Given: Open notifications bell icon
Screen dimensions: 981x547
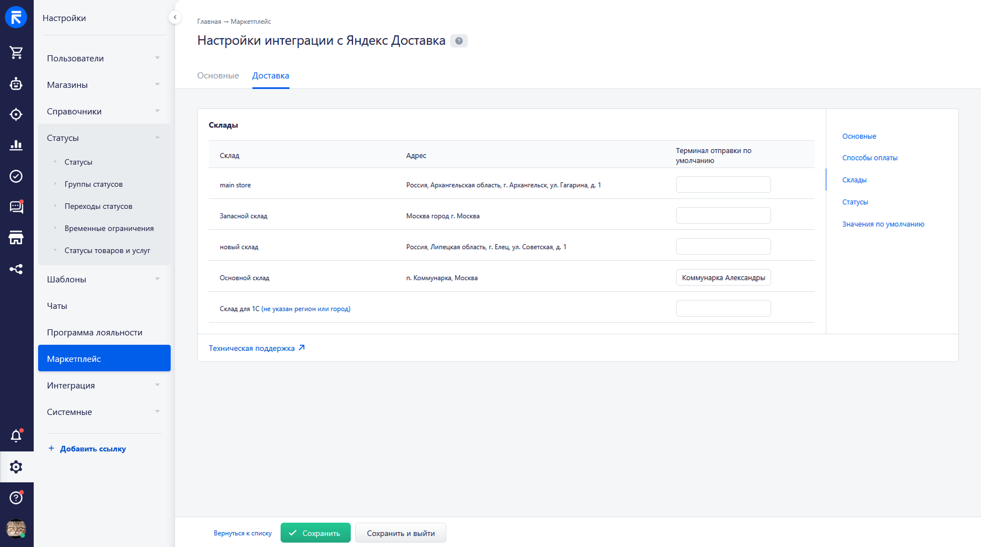Looking at the screenshot, I should pyautogui.click(x=16, y=436).
